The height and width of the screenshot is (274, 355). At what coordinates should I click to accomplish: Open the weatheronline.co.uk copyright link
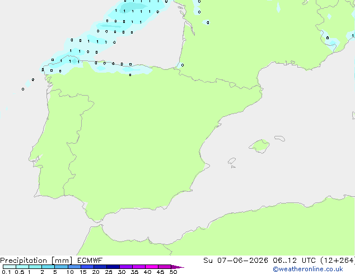(308, 269)
